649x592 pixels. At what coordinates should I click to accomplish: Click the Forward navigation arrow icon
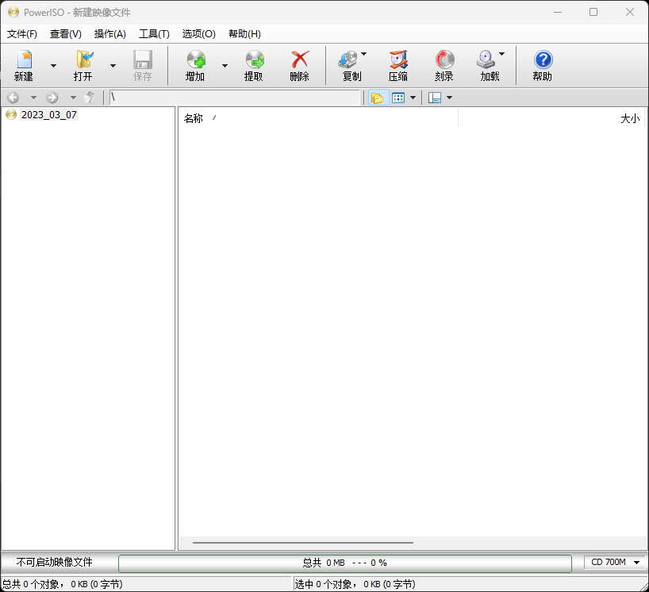[x=52, y=98]
